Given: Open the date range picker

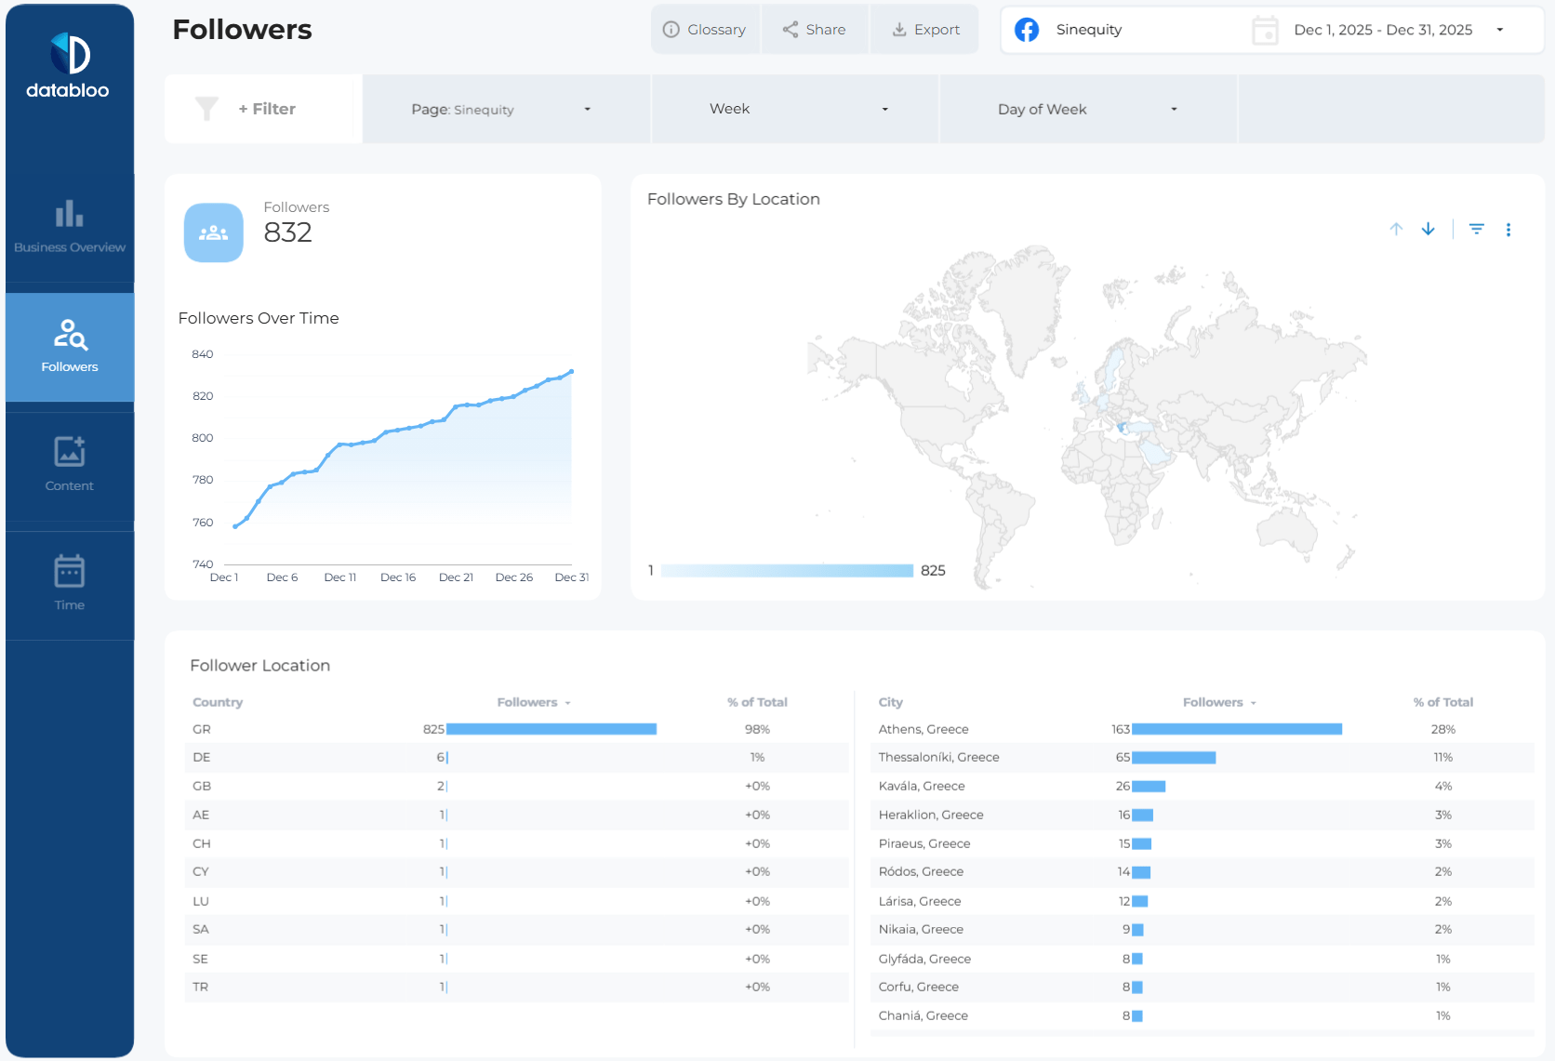Looking at the screenshot, I should click(1382, 30).
